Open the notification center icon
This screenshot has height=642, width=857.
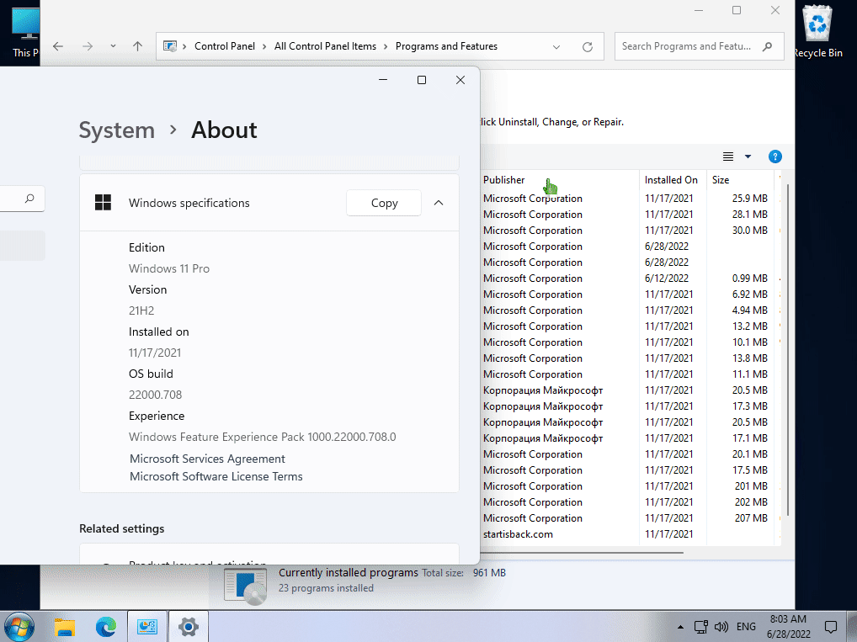(831, 627)
